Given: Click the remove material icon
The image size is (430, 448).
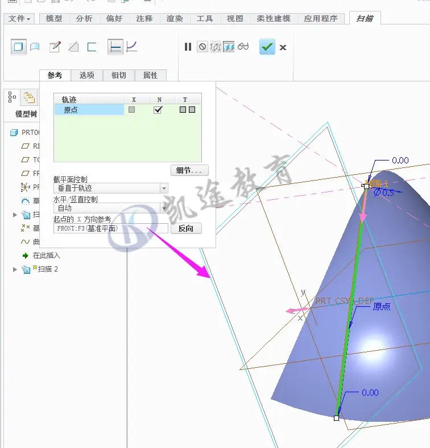Looking at the screenshot, I should tap(74, 47).
